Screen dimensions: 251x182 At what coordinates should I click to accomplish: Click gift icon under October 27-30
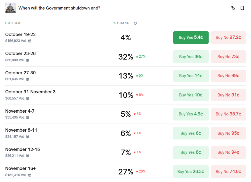28,79
